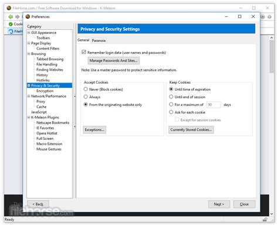This screenshot has height=226, width=278.
Task: Select Tabbed Browsing in category tree
Action: coord(50,59)
